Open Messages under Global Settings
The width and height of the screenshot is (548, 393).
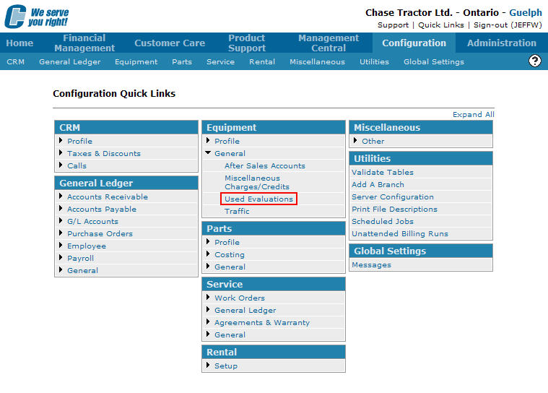pos(371,264)
